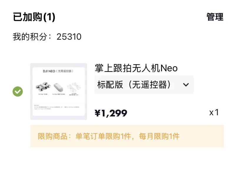Click the chevron arrow beside 标配版
This screenshot has height=177, width=236.
click(186, 85)
